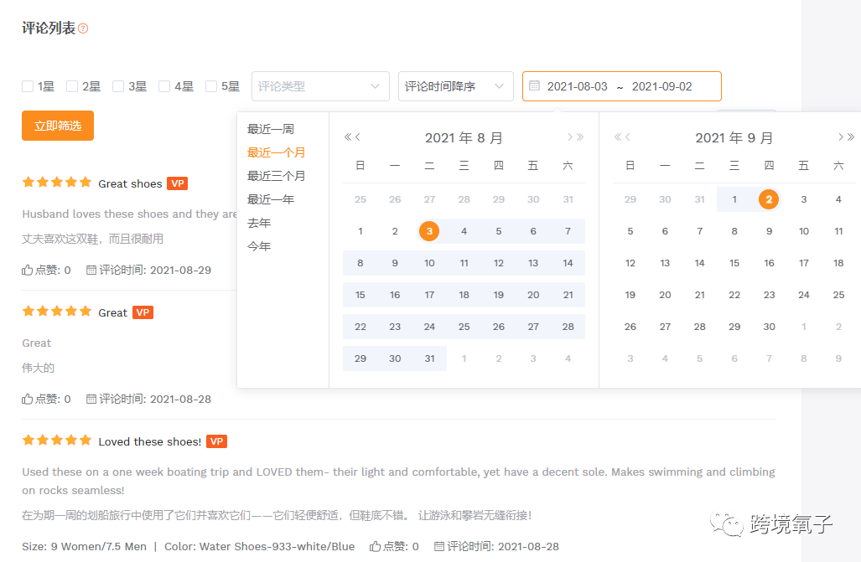This screenshot has width=861, height=562.
Task: Click Color: Water Shoes-933-white/Blue text
Action: click(259, 547)
